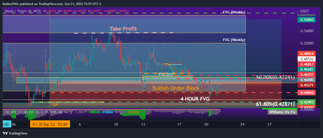The height and width of the screenshot is (138, 323).
Task: Select the Bullish Order Block label
Action: point(176,88)
